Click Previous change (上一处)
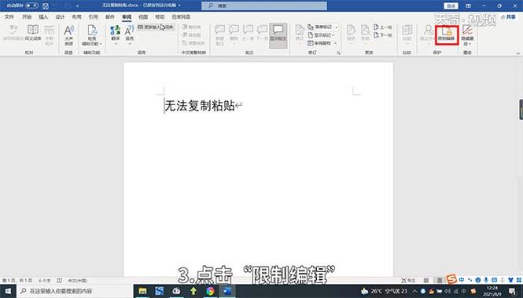 click(383, 27)
